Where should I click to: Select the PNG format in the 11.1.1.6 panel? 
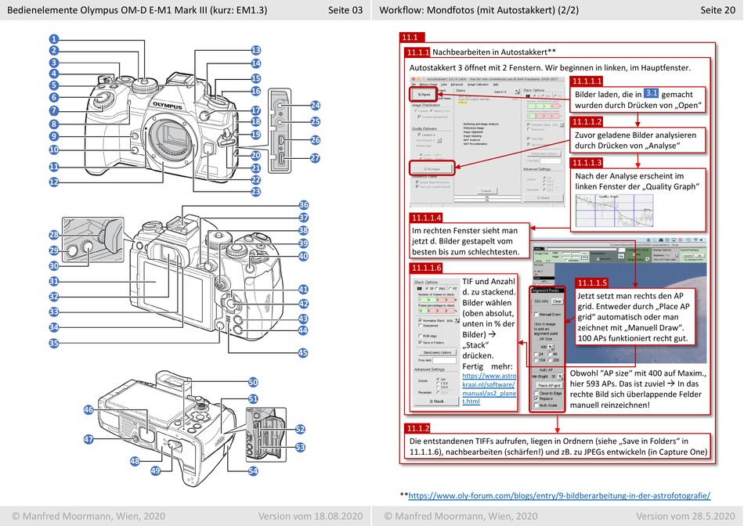[x=437, y=288]
